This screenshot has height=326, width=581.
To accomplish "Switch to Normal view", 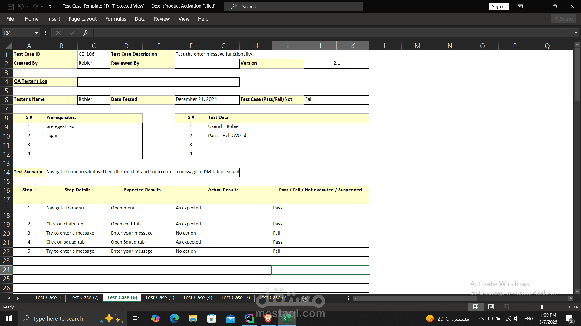I will (476, 307).
